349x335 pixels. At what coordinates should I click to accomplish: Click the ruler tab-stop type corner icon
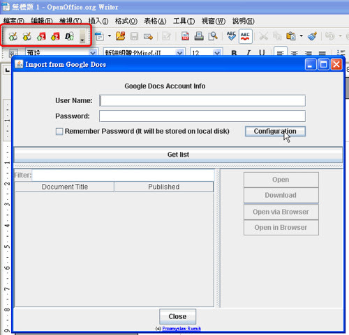click(8, 70)
